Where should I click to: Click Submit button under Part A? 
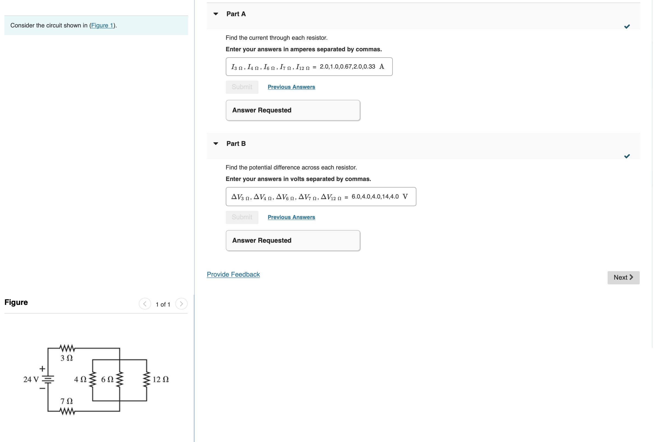point(242,87)
